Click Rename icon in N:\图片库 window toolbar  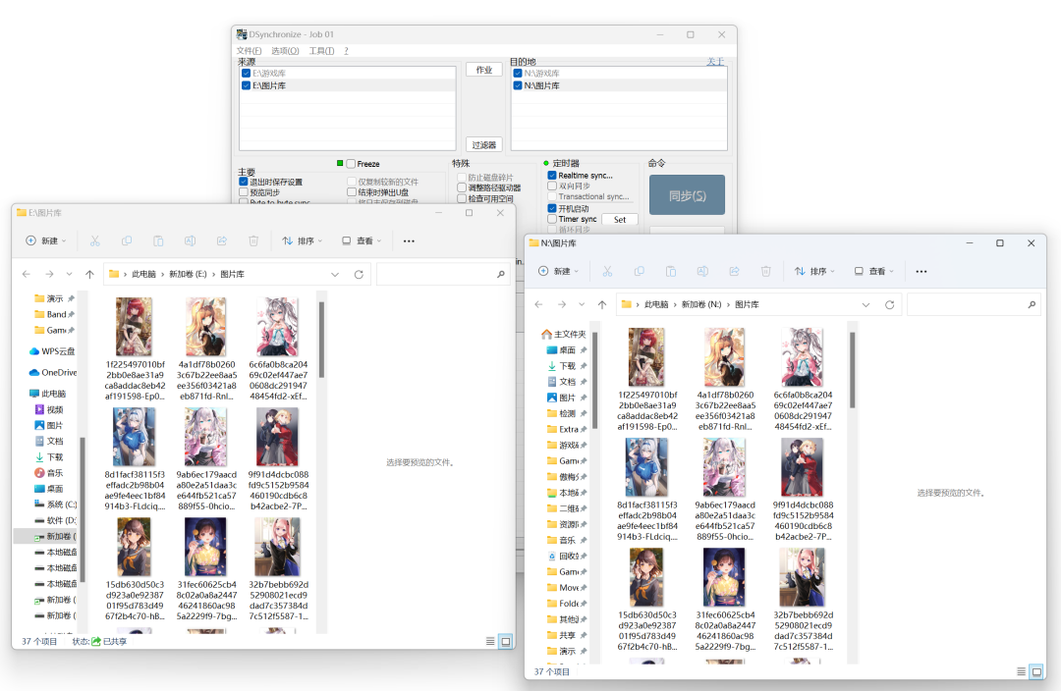pos(703,271)
